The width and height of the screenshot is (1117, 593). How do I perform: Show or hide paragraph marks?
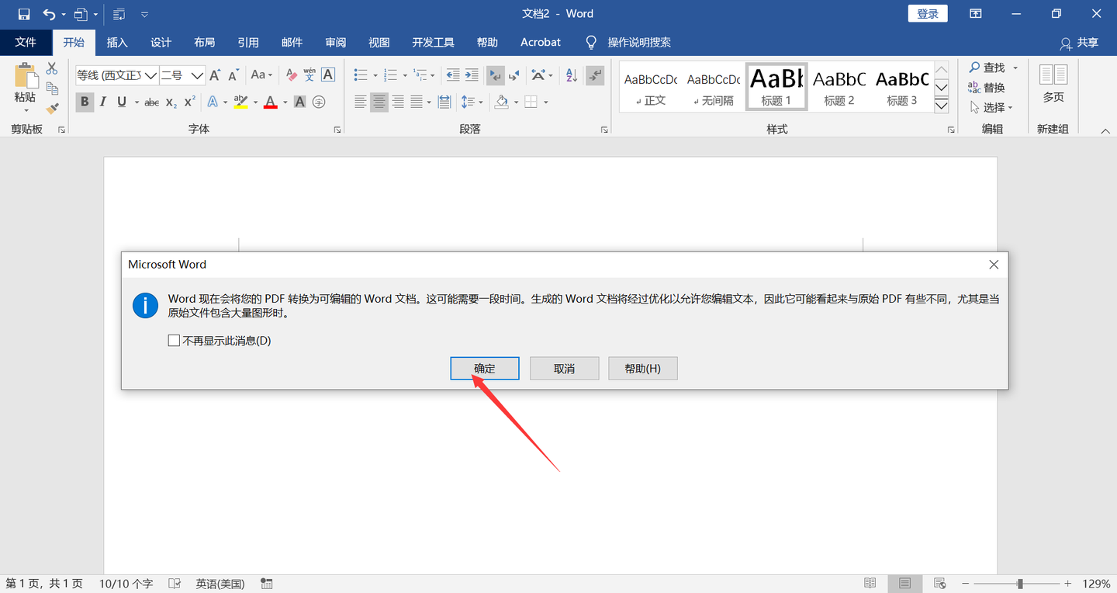click(596, 75)
